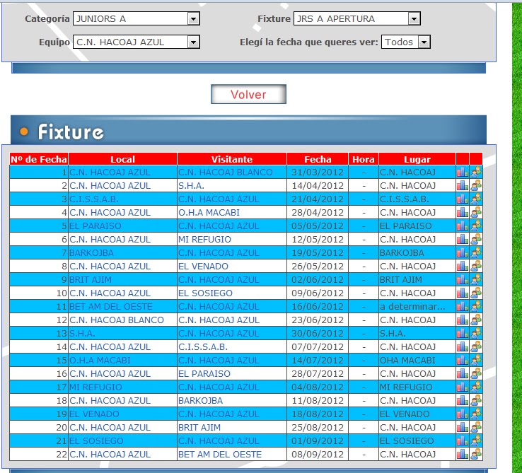
Task: Open statistics chart icon for row 20
Action: pyautogui.click(x=462, y=427)
